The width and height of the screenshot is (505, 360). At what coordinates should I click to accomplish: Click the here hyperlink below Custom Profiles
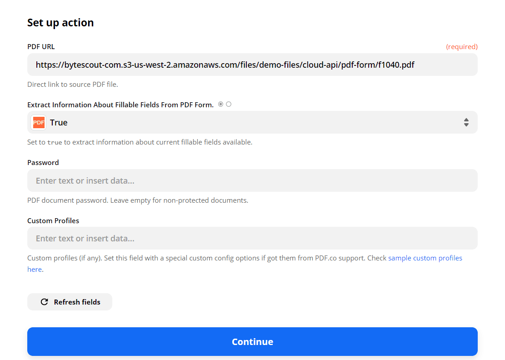(34, 269)
